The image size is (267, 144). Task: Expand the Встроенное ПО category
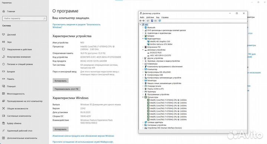(143, 47)
